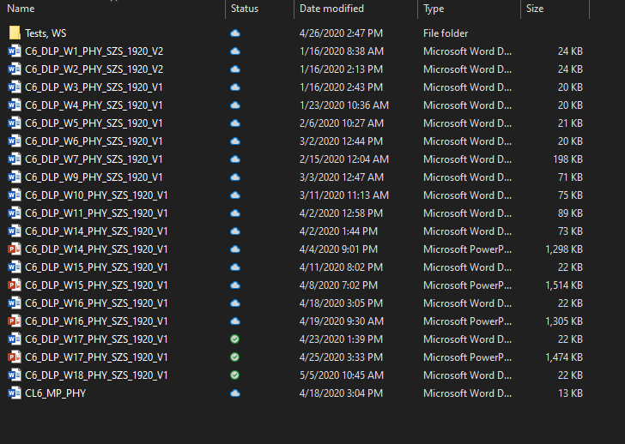Click the cloud status icon for the W9 file
This screenshot has width=625, height=444.
tap(235, 177)
